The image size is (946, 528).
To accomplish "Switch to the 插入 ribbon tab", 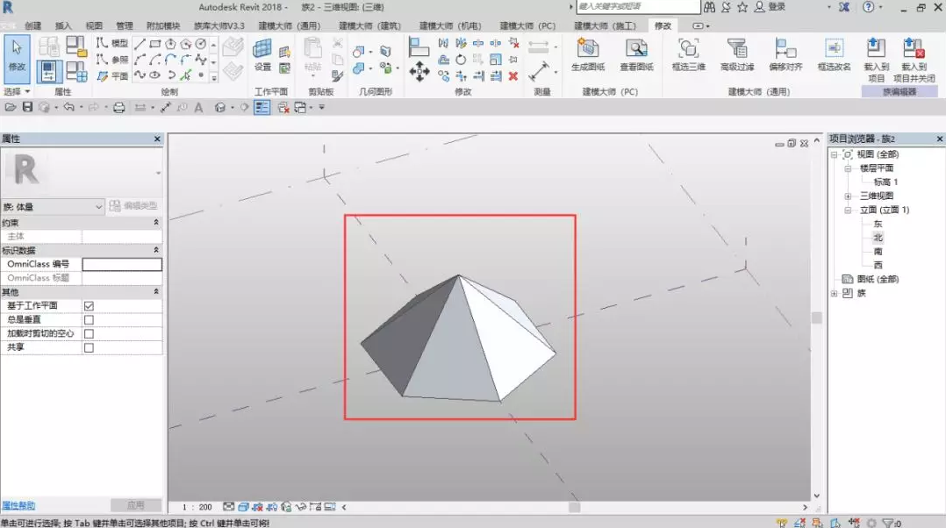I will click(x=63, y=26).
